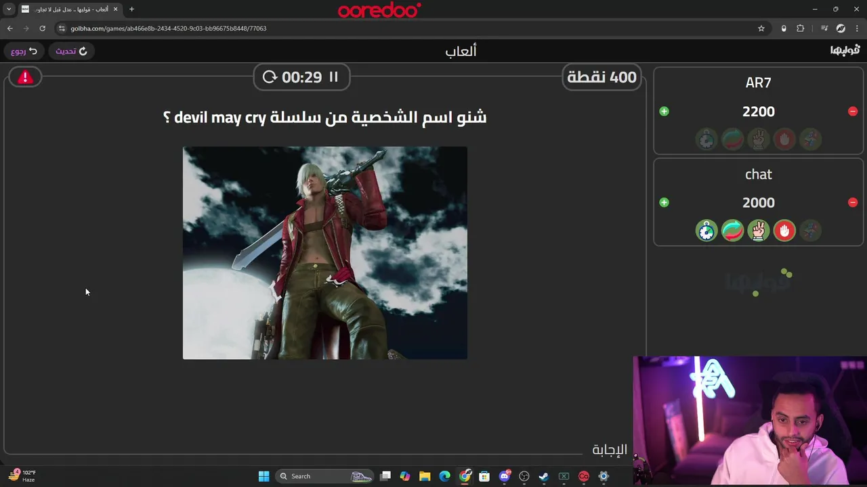Click the 400 نقطة points badge

[x=601, y=77]
